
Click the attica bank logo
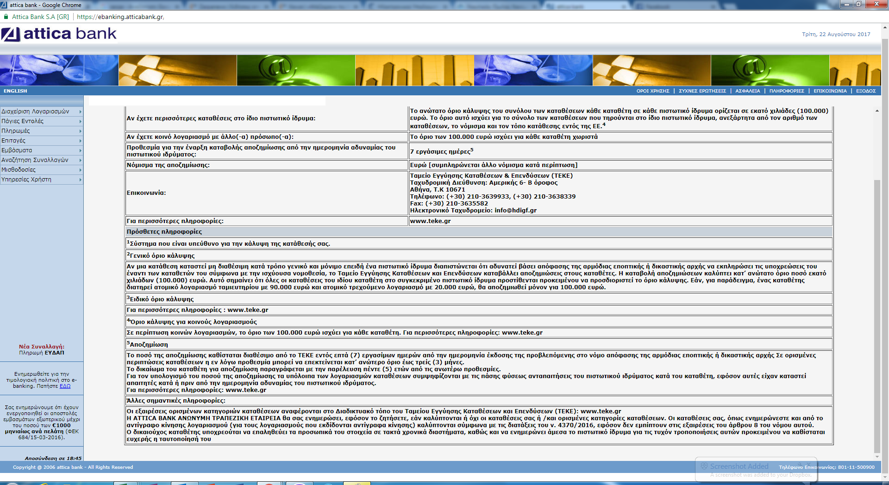(59, 34)
